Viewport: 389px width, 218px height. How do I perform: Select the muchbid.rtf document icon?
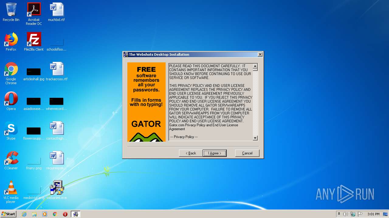point(57,12)
